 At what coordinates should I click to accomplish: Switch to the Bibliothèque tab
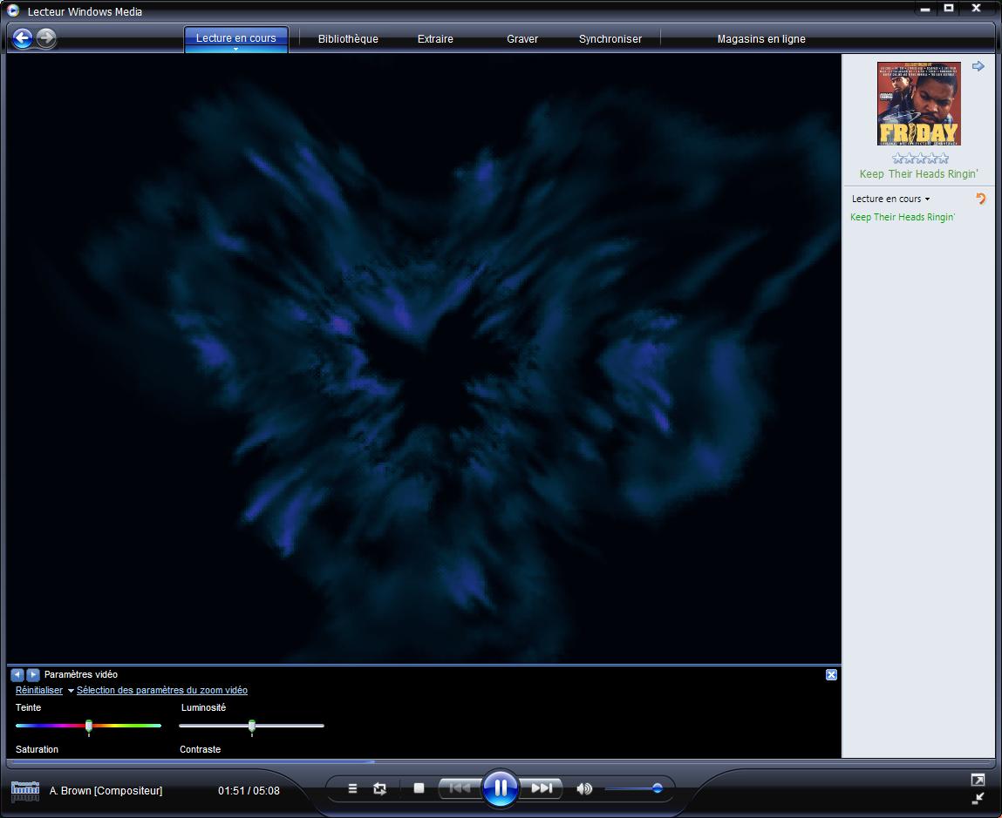point(348,39)
